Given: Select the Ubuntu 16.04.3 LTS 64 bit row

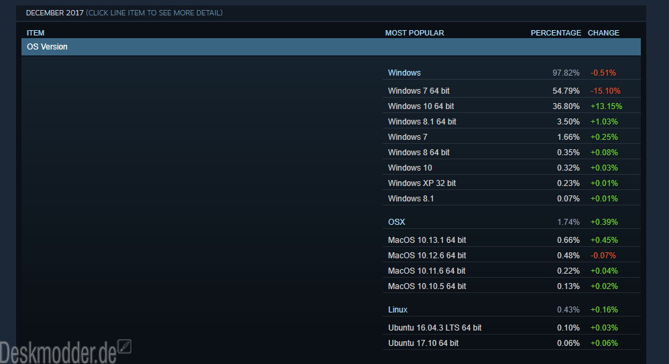Looking at the screenshot, I should coord(511,327).
